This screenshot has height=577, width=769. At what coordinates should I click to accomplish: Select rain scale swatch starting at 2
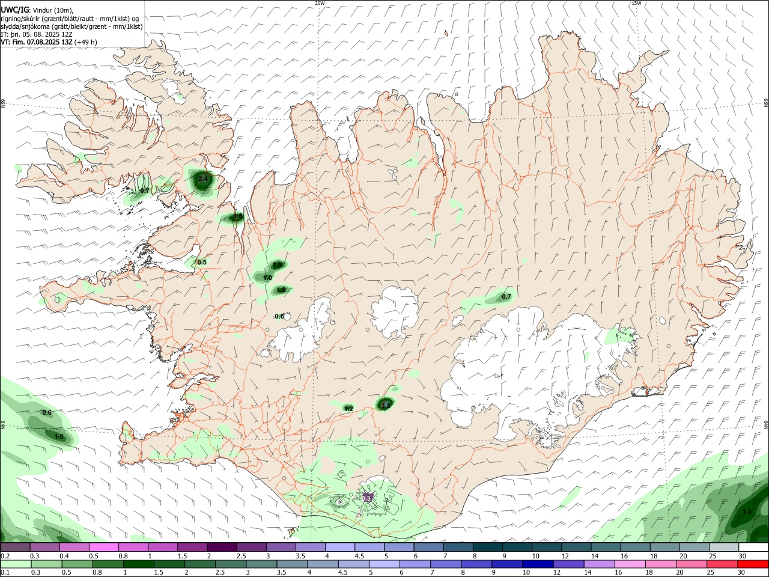point(200,564)
